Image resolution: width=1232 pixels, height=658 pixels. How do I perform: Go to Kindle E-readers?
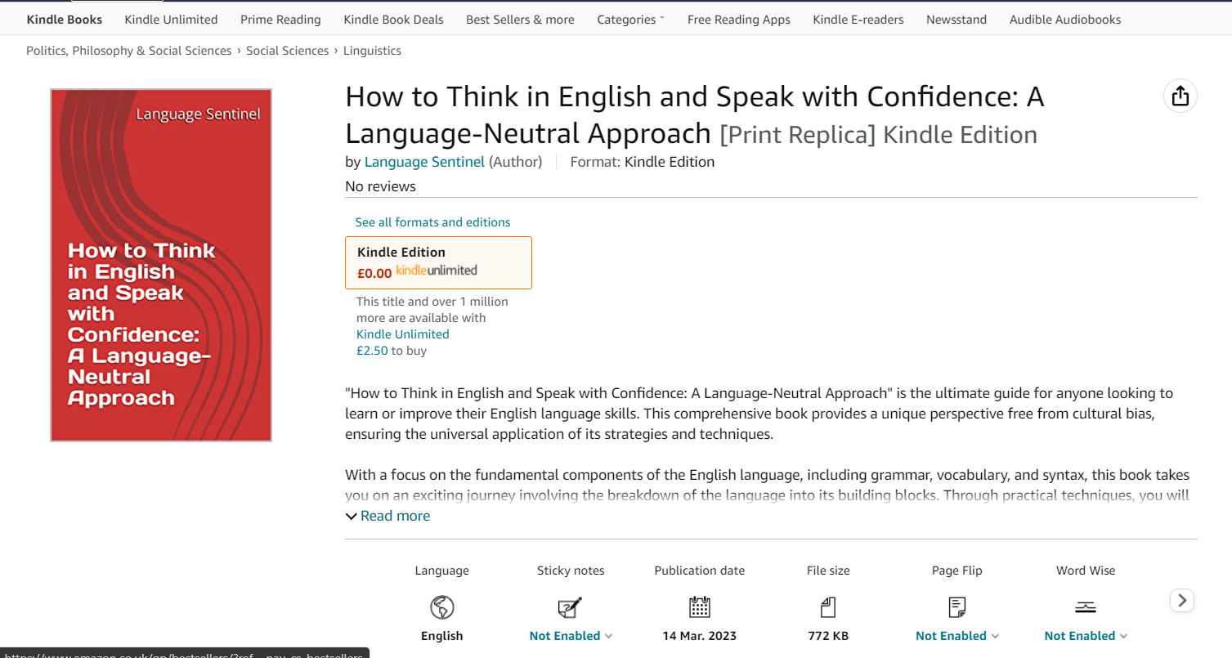[x=858, y=20]
